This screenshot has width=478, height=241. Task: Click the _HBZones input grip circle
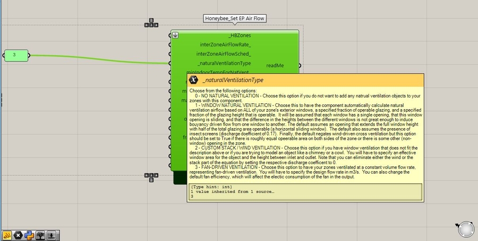[x=170, y=35]
